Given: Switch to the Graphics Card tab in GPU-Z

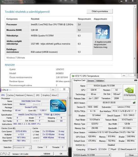Looking at the screenshot, I should pos(79,80).
